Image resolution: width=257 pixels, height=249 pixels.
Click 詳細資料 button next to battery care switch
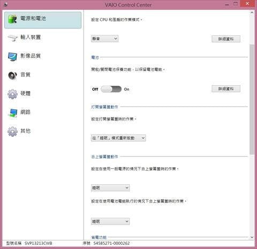pyautogui.click(x=226, y=89)
